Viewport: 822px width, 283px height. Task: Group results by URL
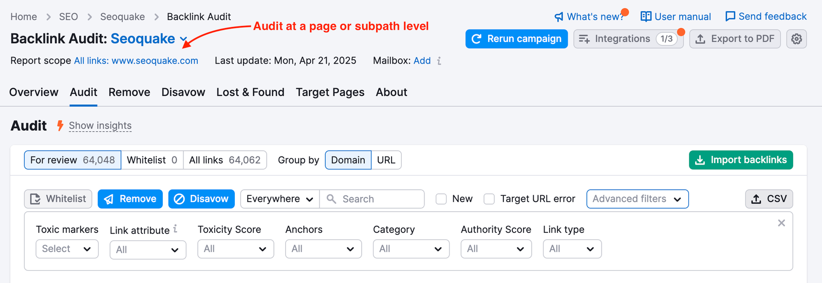coord(386,160)
